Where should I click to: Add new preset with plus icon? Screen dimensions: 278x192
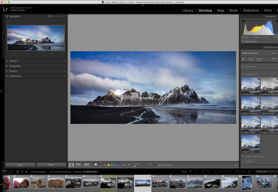64,61
